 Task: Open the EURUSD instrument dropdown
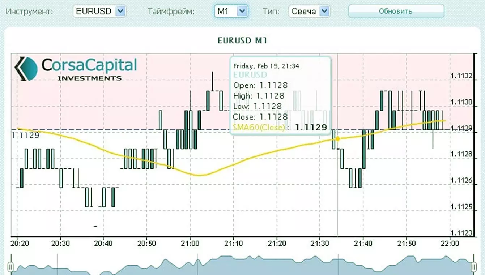99,11
